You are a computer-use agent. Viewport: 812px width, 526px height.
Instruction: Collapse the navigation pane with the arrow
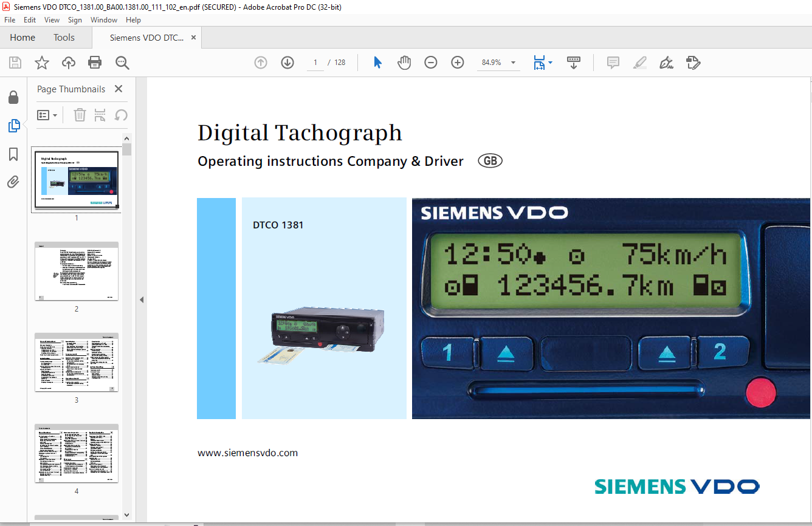coord(142,299)
